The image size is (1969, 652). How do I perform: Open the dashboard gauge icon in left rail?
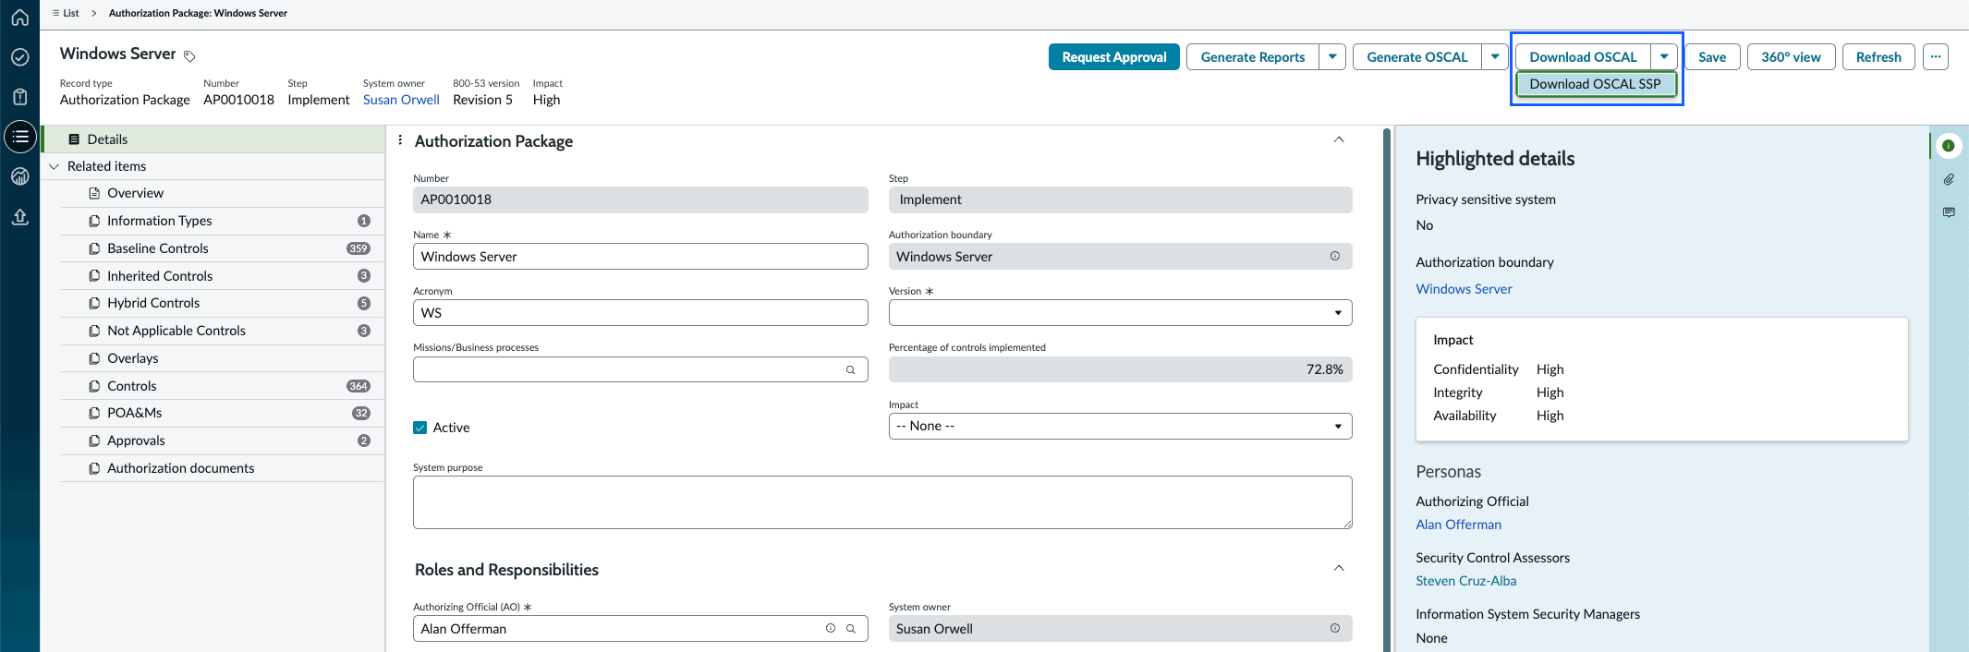pos(19,176)
